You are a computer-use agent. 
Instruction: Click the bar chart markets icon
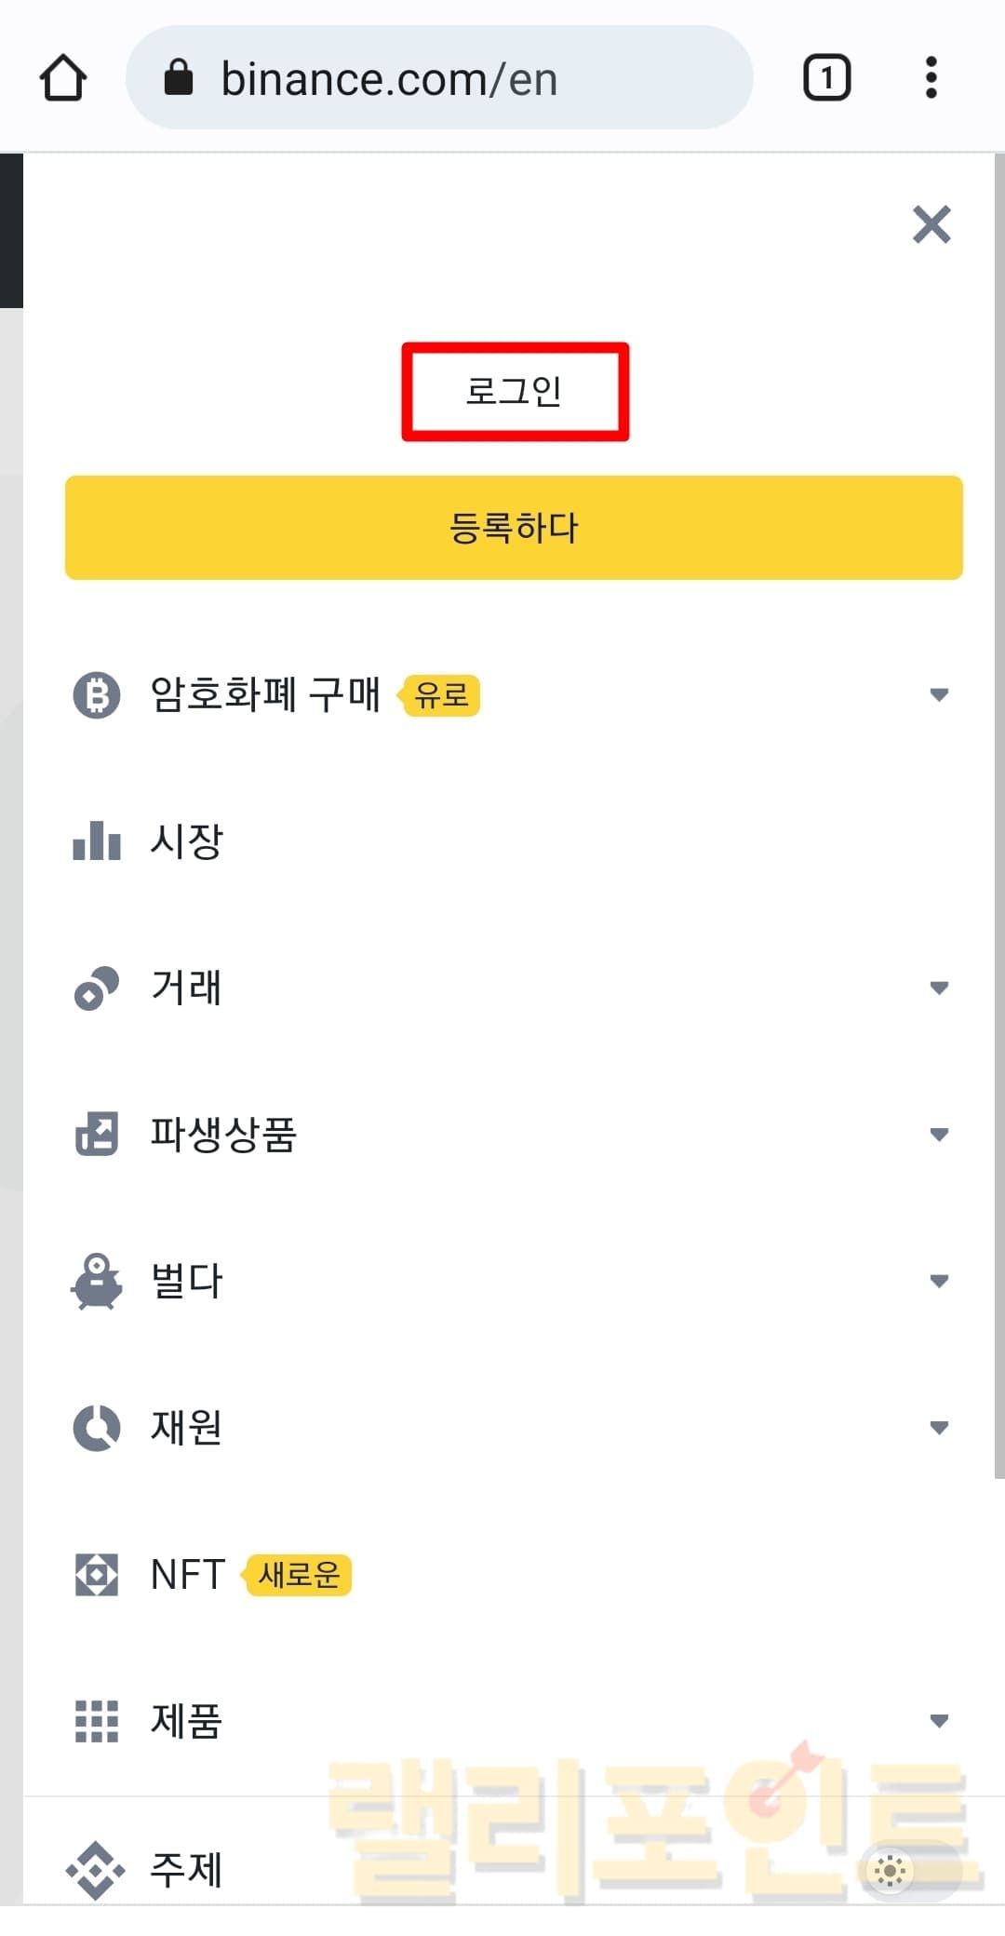click(x=97, y=841)
